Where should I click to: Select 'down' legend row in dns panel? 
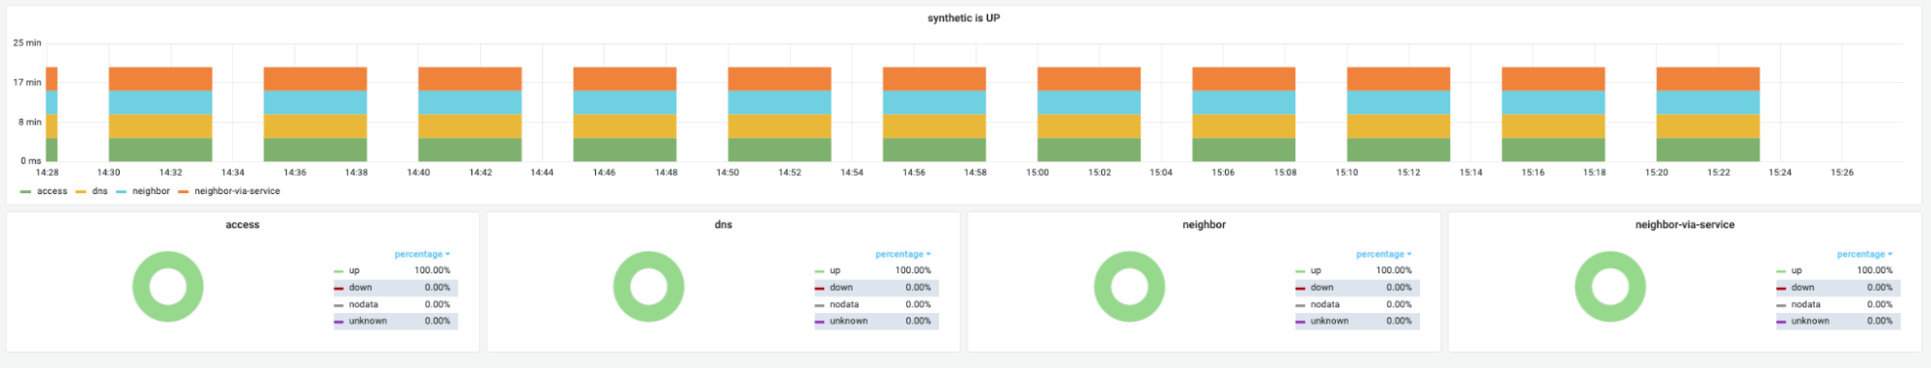click(x=876, y=287)
